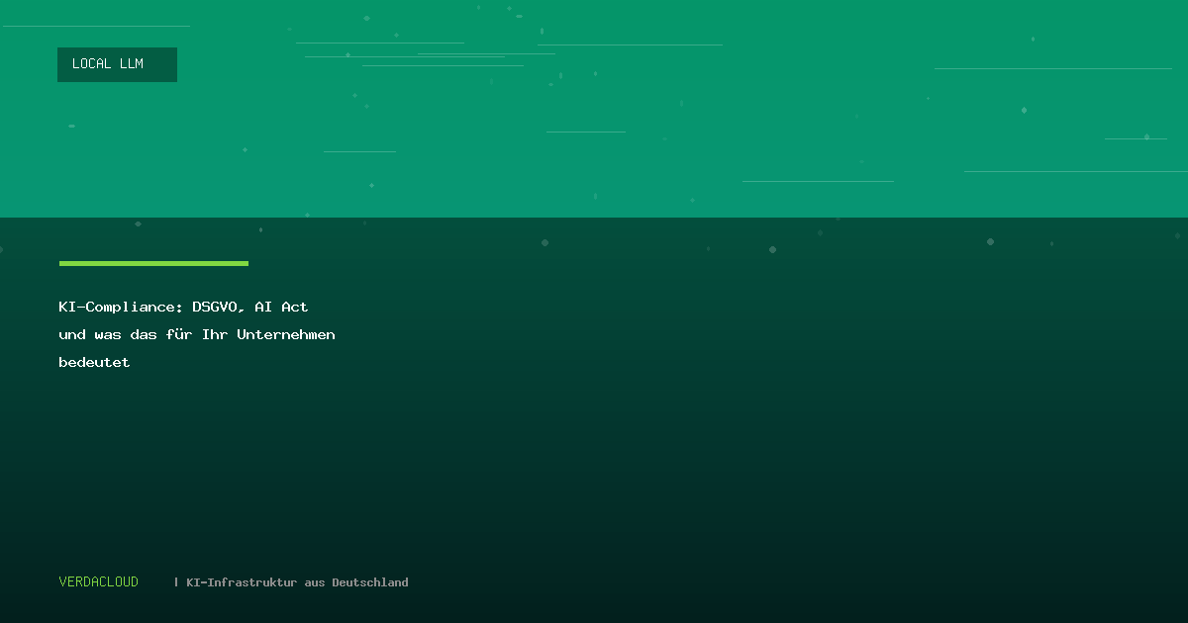Image resolution: width=1188 pixels, height=623 pixels.
Task: Click the word 'aus' in the footer tagline
Action: click(x=315, y=582)
